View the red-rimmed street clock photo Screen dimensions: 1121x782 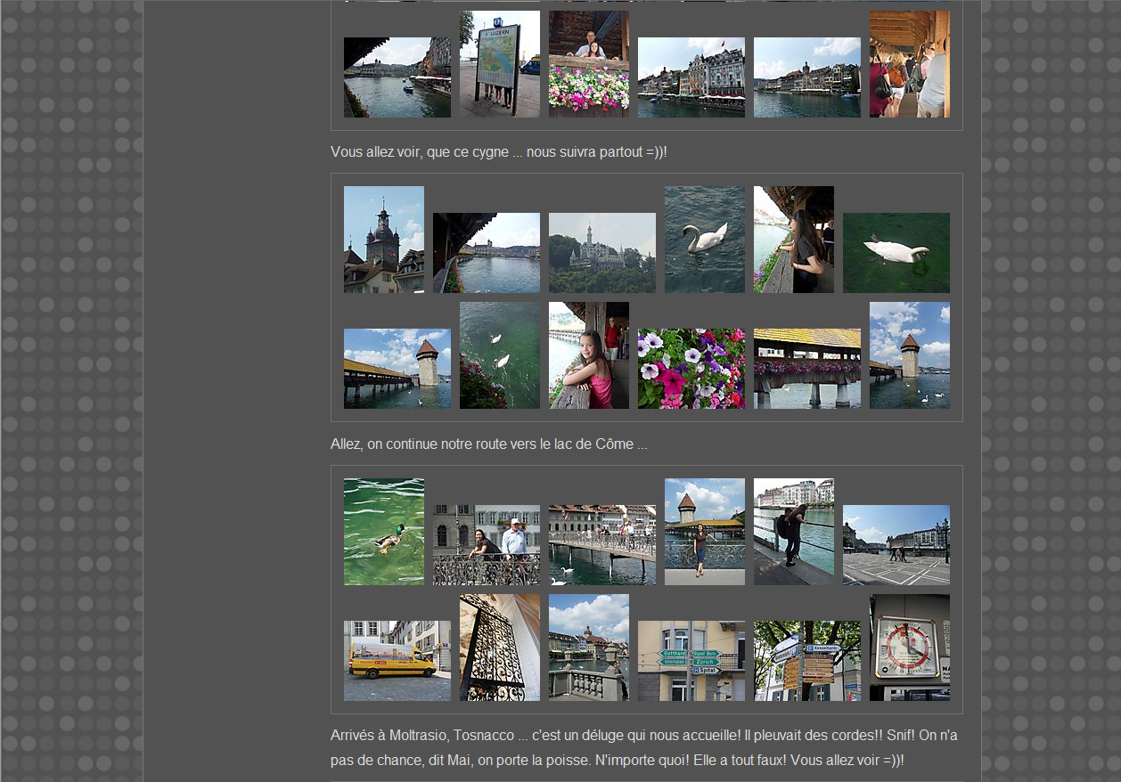(x=909, y=648)
